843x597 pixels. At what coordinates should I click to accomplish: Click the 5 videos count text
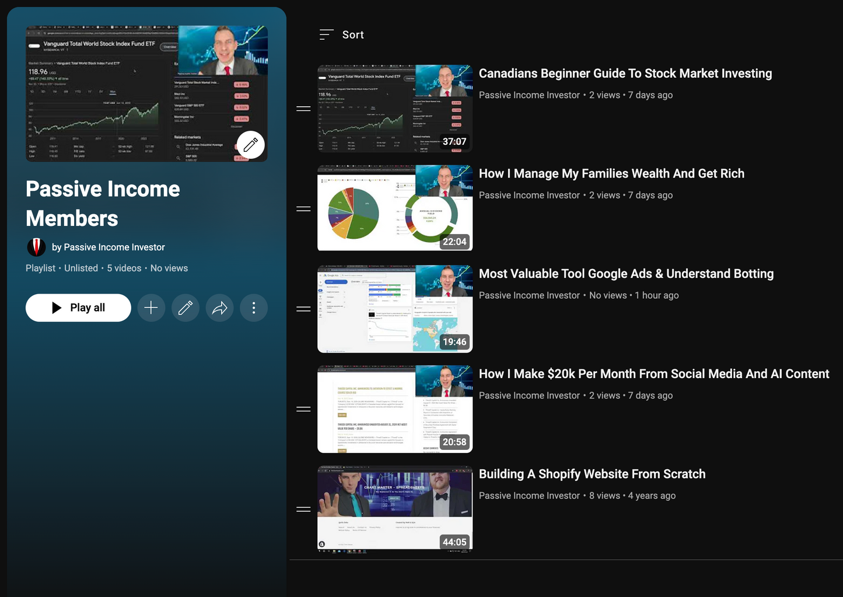tap(124, 268)
